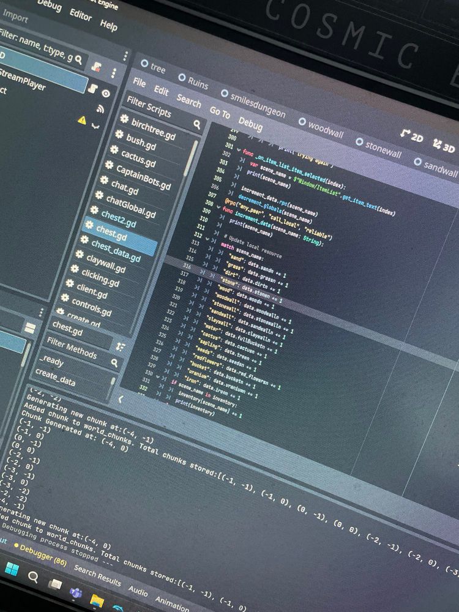Click gear icon beside controls.gd
This screenshot has width=459, height=612.
coord(65,298)
